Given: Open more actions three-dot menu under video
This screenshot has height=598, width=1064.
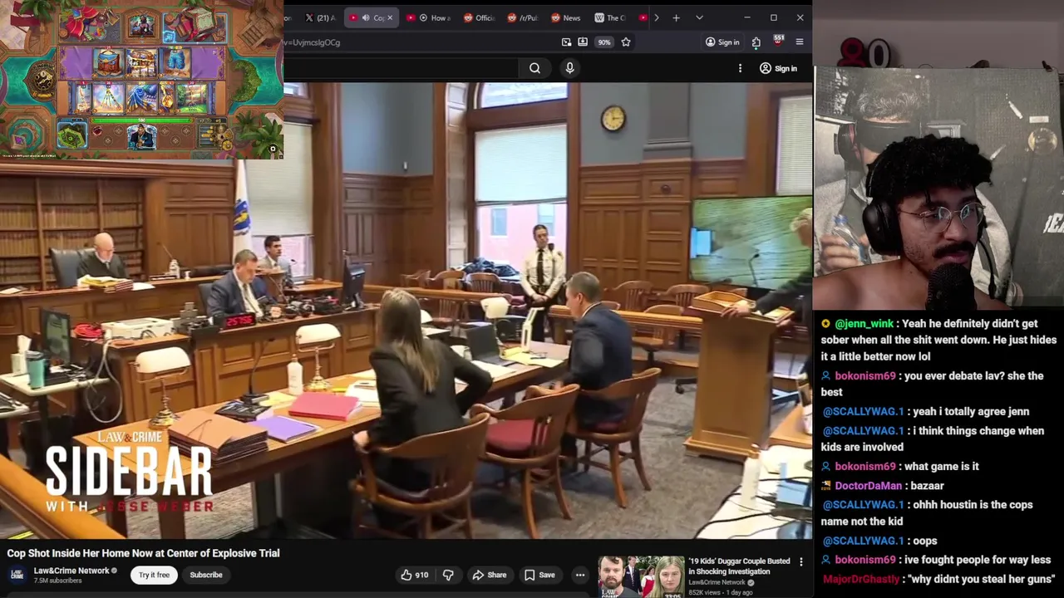Looking at the screenshot, I should click(x=580, y=575).
